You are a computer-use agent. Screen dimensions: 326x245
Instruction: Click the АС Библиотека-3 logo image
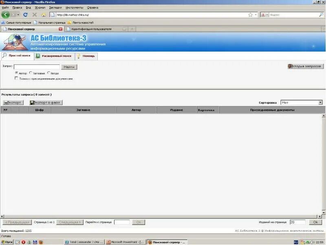tap(15, 42)
